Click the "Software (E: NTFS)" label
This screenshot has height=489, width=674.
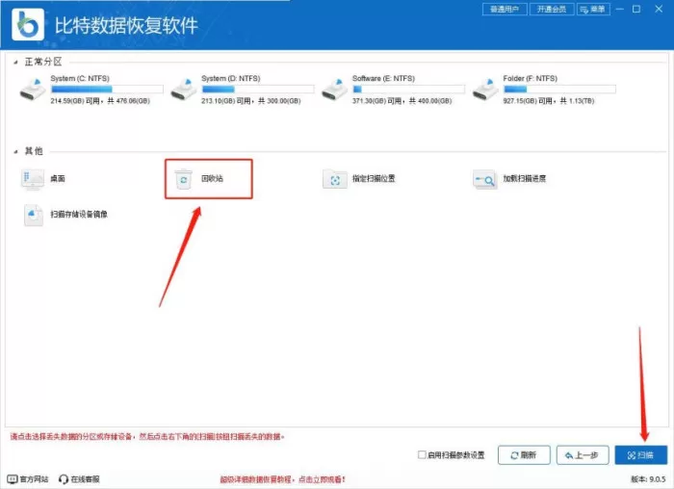coord(383,79)
